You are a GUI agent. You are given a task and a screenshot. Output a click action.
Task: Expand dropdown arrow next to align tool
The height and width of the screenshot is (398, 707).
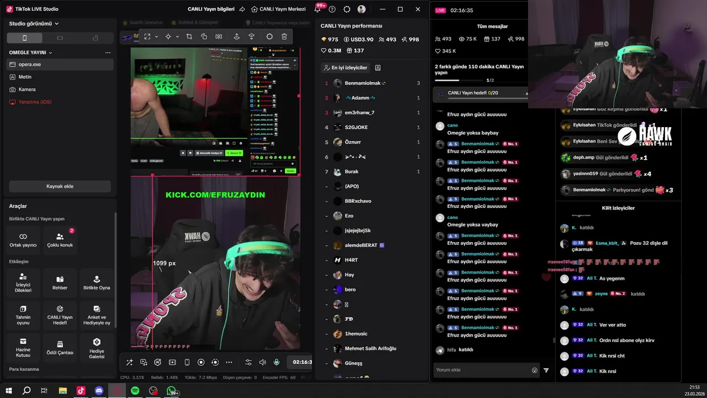(177, 36)
